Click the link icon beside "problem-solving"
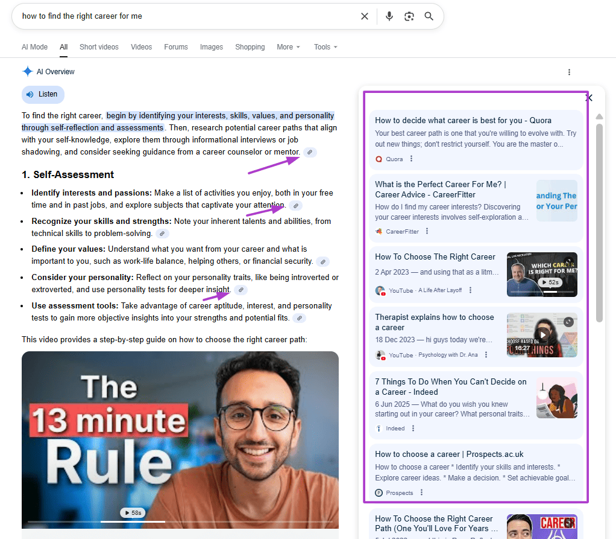The width and height of the screenshot is (616, 539). coord(162,233)
